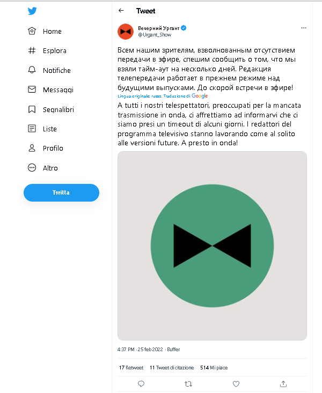Open the Messaggi envelope item

(x=50, y=90)
